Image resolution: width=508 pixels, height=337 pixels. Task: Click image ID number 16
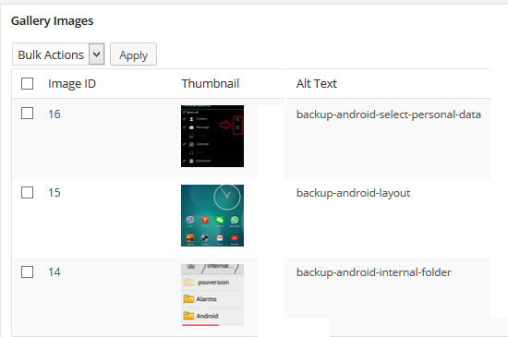click(54, 114)
